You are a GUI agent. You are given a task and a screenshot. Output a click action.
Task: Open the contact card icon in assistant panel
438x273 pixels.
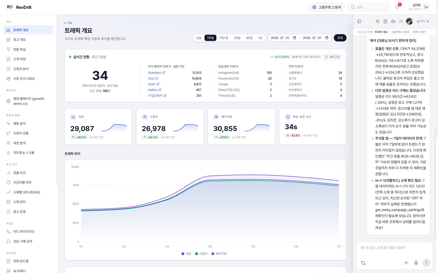pos(385,21)
